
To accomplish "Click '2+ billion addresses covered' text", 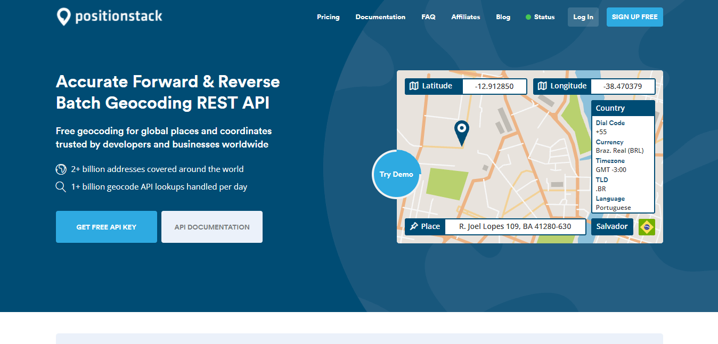I will pos(158,169).
